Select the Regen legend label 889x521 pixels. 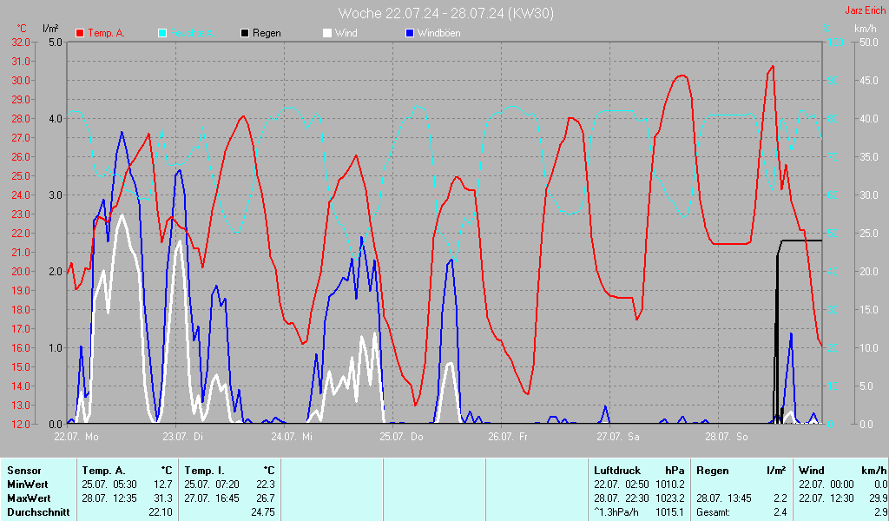click(267, 33)
